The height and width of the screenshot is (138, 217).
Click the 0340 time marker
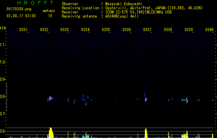click(209, 29)
